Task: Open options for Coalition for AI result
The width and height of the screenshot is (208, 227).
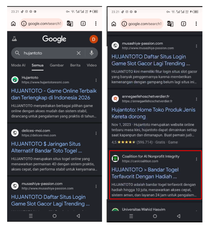Action: point(196,159)
